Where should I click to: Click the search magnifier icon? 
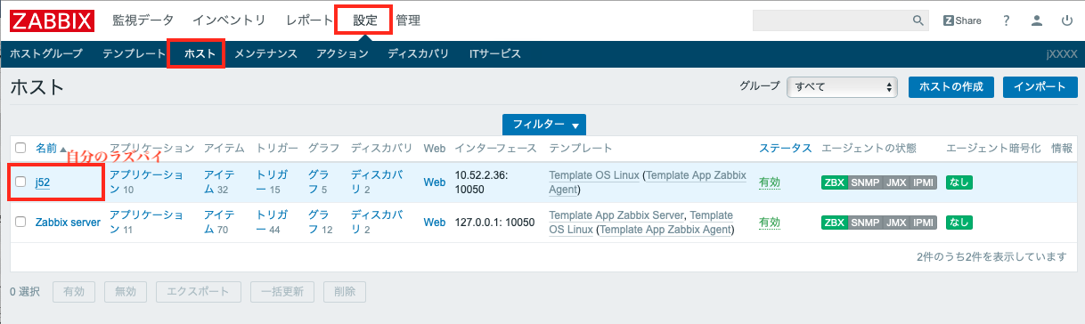point(918,20)
